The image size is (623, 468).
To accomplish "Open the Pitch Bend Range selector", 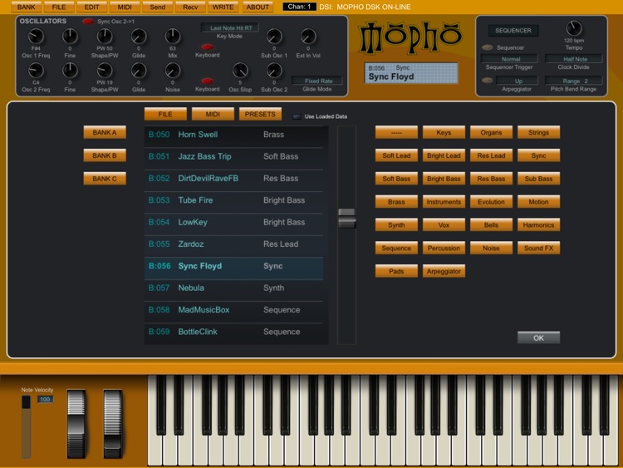I will coord(574,81).
